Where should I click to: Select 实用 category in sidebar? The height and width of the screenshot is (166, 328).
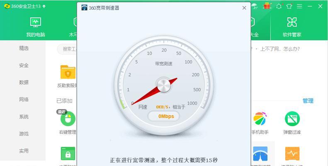[24, 151]
